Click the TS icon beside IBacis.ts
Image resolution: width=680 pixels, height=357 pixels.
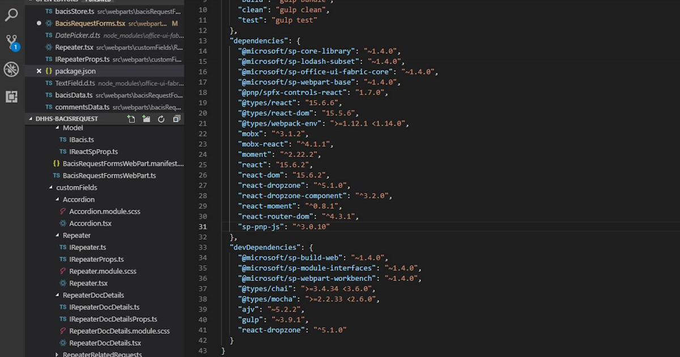(x=63, y=139)
